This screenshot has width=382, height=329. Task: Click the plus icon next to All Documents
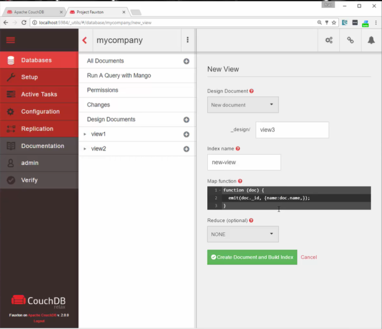pos(186,61)
